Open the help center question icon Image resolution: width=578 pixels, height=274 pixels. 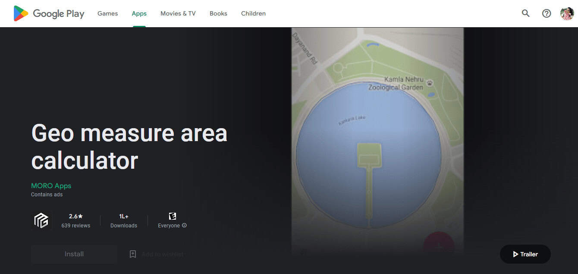pyautogui.click(x=547, y=13)
